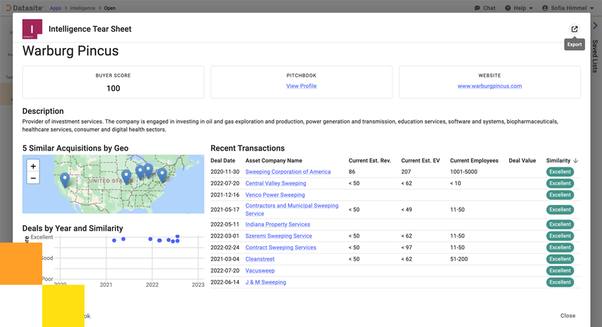This screenshot has width=602, height=327.
Task: Go to Intelligence in the breadcrumb
Action: pos(83,8)
